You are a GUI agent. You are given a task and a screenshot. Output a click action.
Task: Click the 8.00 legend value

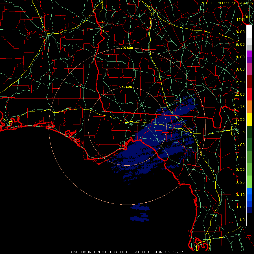click(x=240, y=32)
